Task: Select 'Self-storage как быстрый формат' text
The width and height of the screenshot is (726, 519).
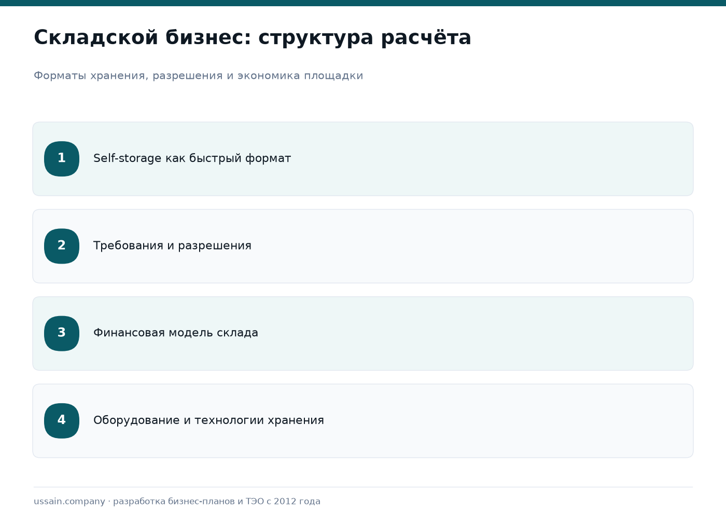Action: click(192, 158)
